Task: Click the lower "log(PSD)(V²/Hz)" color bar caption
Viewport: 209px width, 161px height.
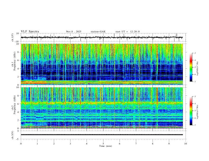Action: point(197,112)
